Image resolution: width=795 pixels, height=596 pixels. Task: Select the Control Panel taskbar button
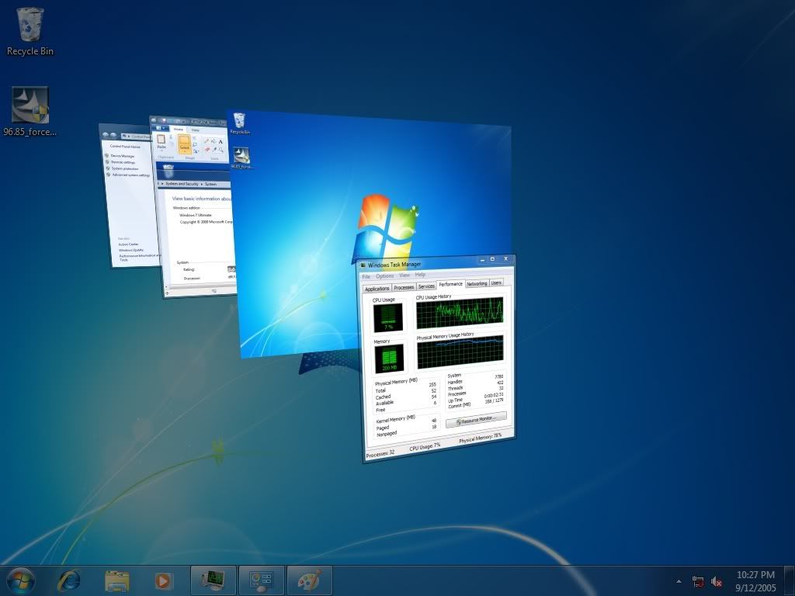click(261, 579)
